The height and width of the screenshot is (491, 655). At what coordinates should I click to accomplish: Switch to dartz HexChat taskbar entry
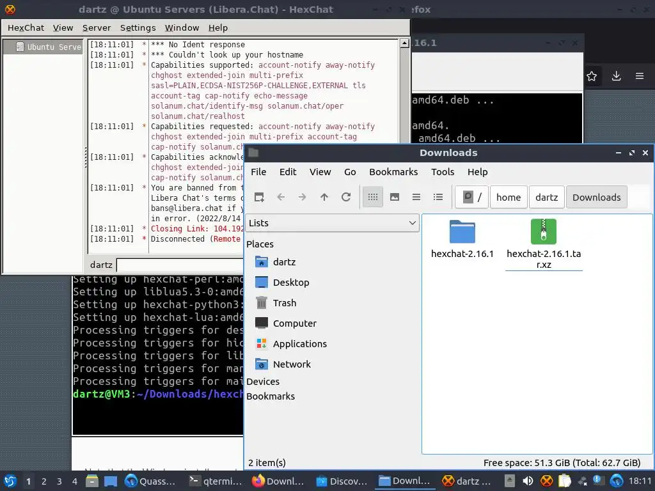point(467,481)
